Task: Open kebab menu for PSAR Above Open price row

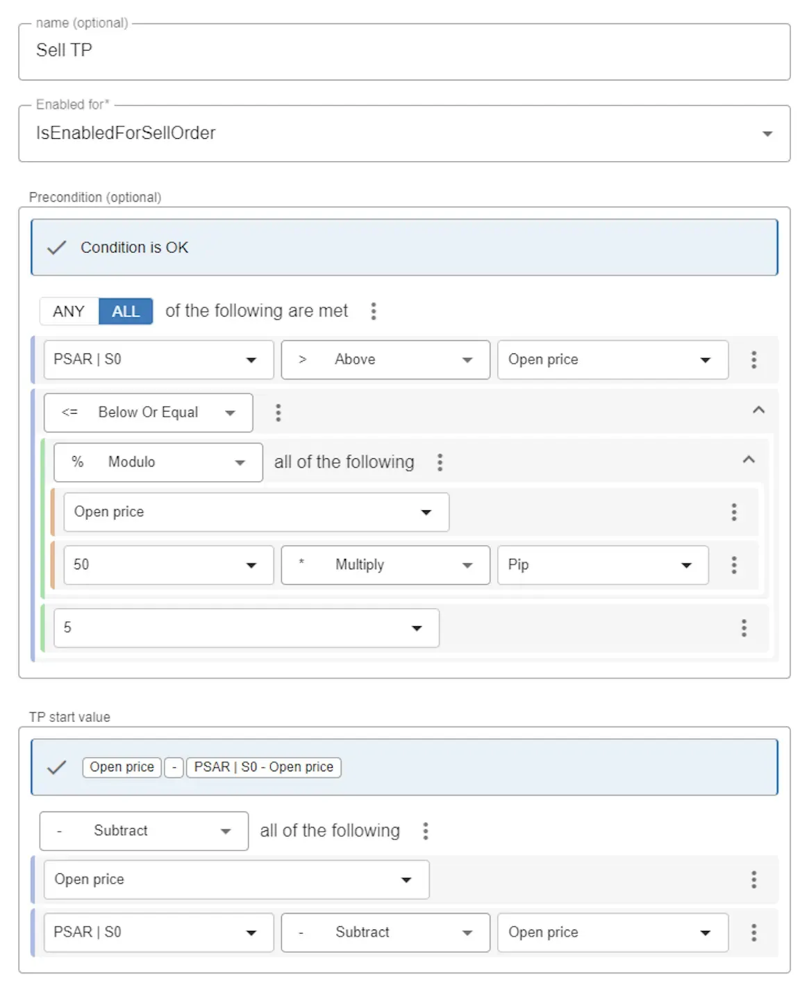Action: pyautogui.click(x=753, y=360)
